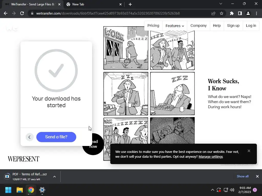Click the lock site-info icon in address bar
Image resolution: width=262 pixels, height=196 pixels.
pos(32,13)
